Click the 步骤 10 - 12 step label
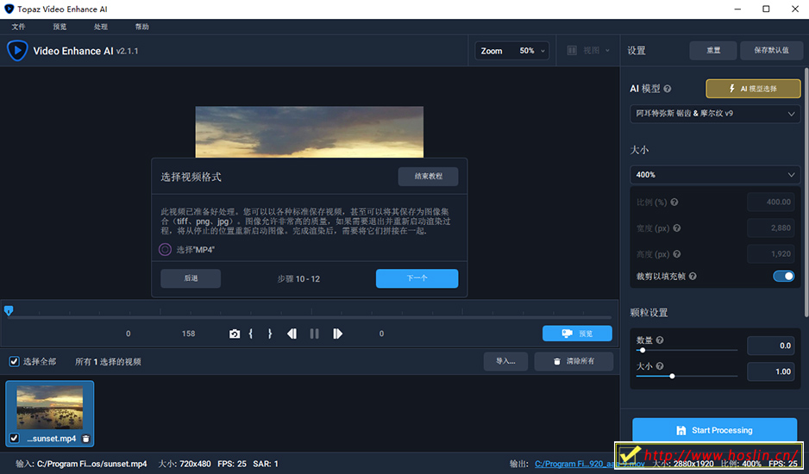The width and height of the screenshot is (809, 474). [298, 279]
